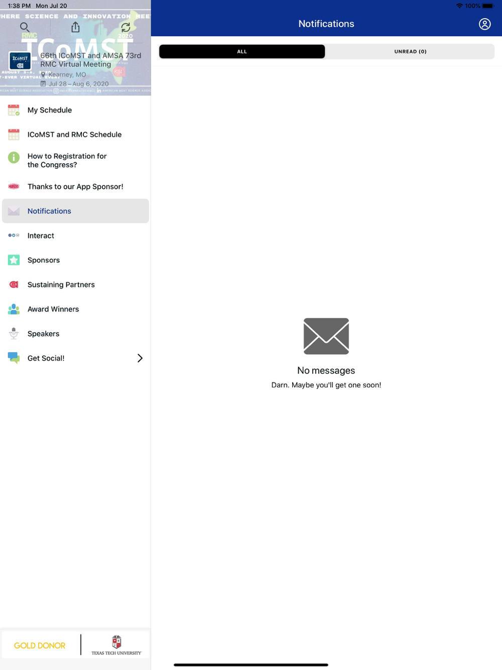Open the user profile icon
The width and height of the screenshot is (502, 670).
[484, 24]
